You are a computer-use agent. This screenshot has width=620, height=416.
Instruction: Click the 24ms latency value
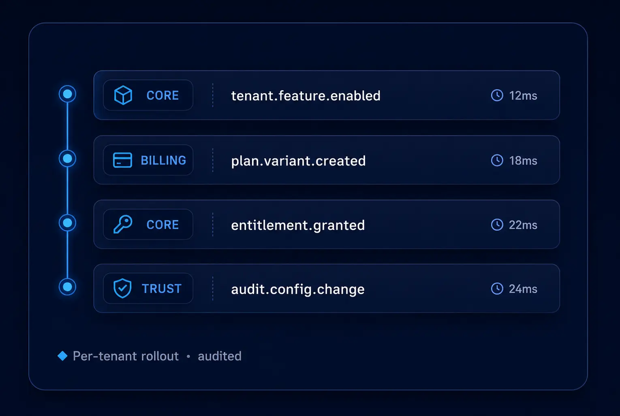(x=523, y=289)
